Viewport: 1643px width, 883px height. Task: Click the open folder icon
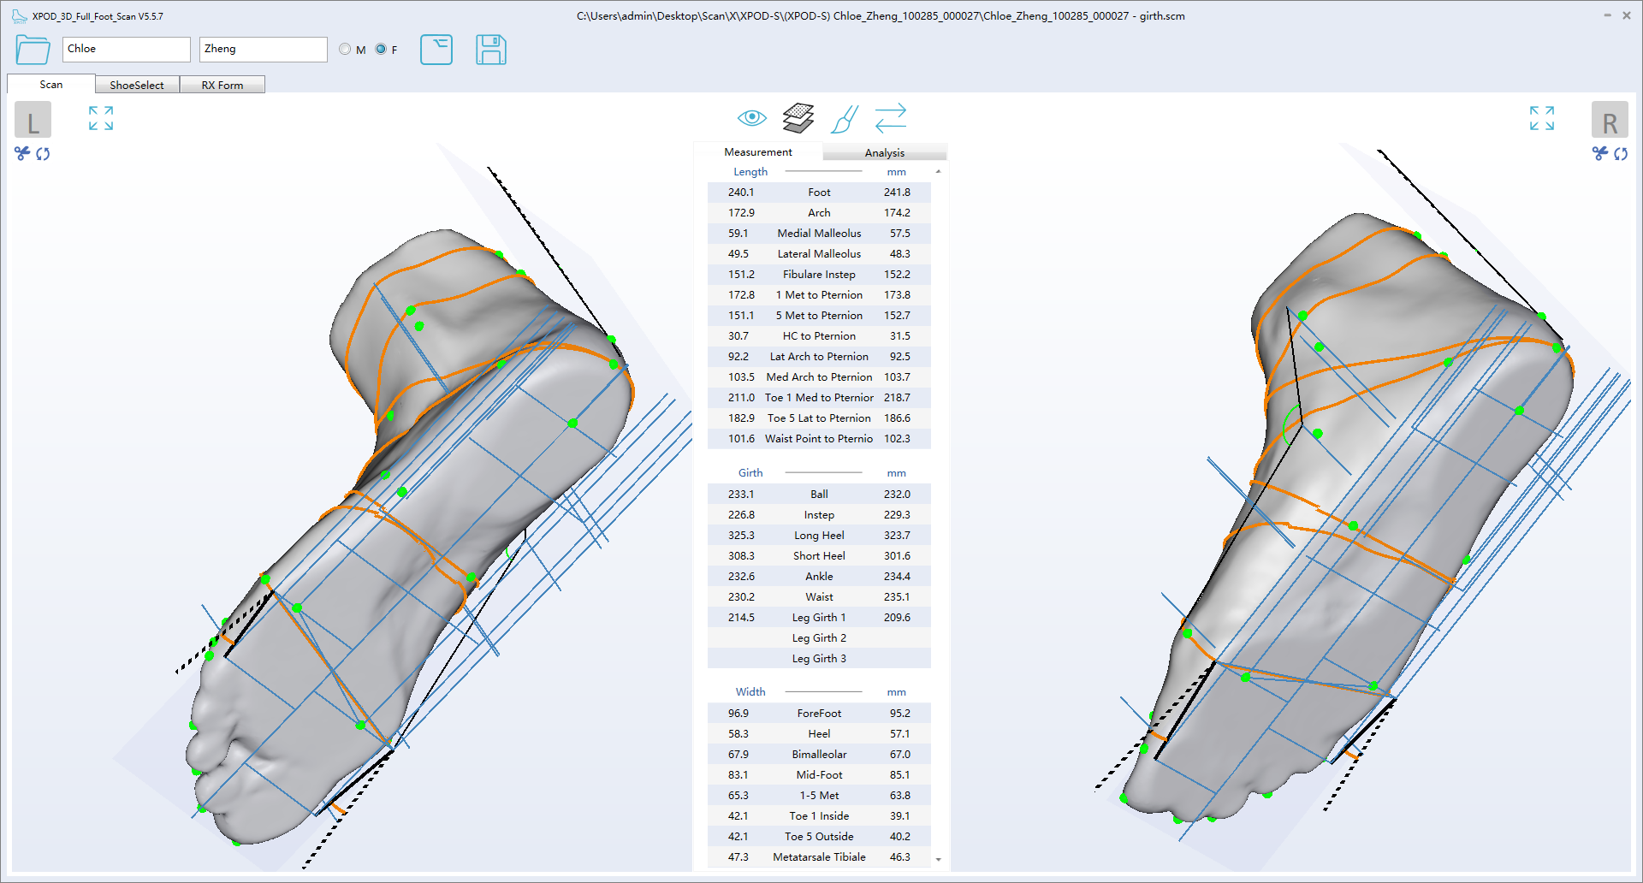[x=33, y=50]
